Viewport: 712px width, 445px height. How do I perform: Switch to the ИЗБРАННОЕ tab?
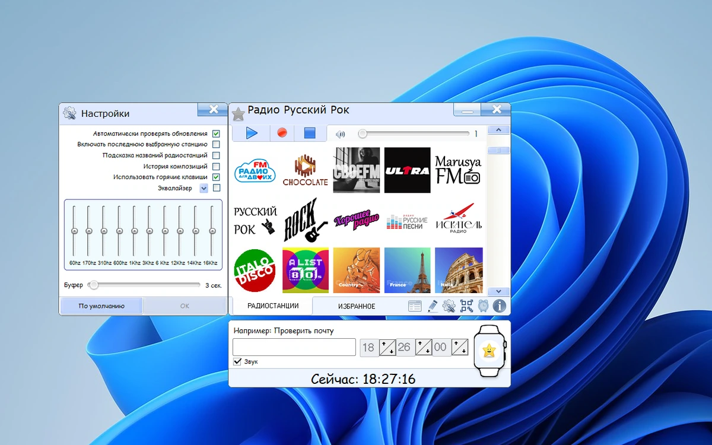point(357,306)
